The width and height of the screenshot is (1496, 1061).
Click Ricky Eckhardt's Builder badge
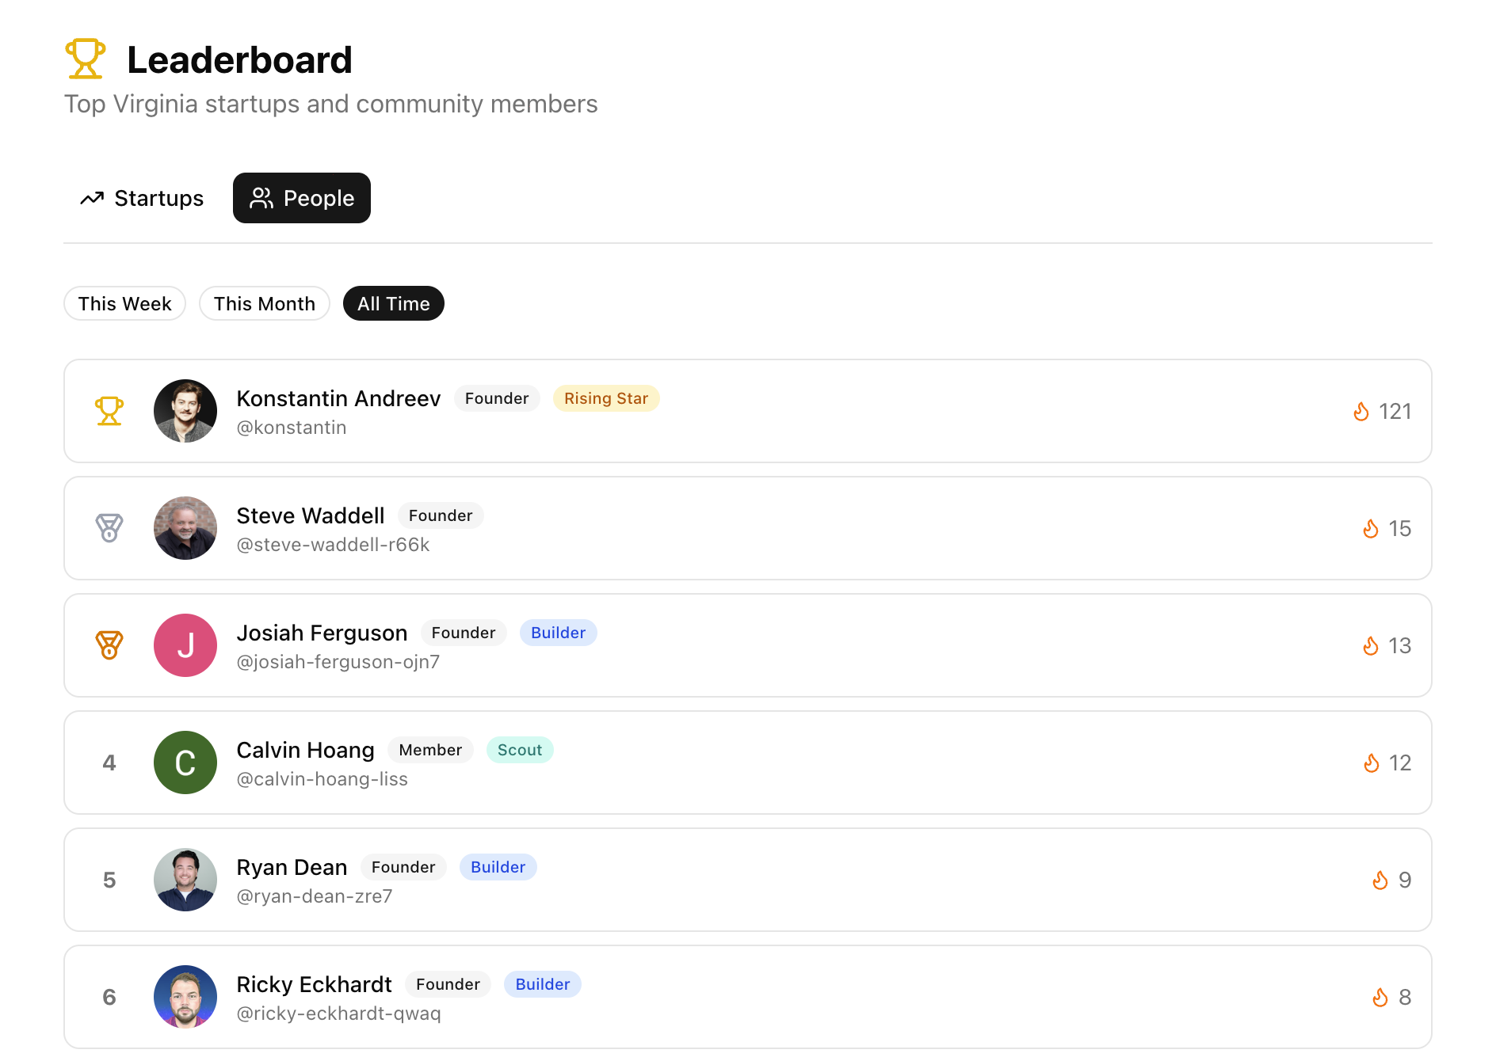click(543, 984)
